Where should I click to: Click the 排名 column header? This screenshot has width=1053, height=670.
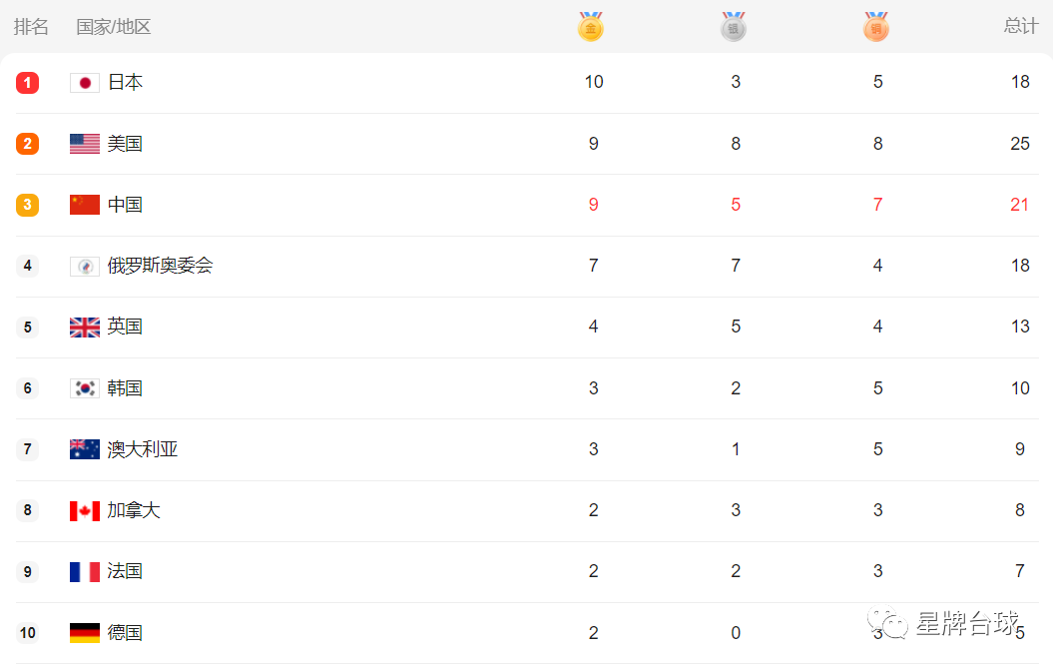(31, 27)
